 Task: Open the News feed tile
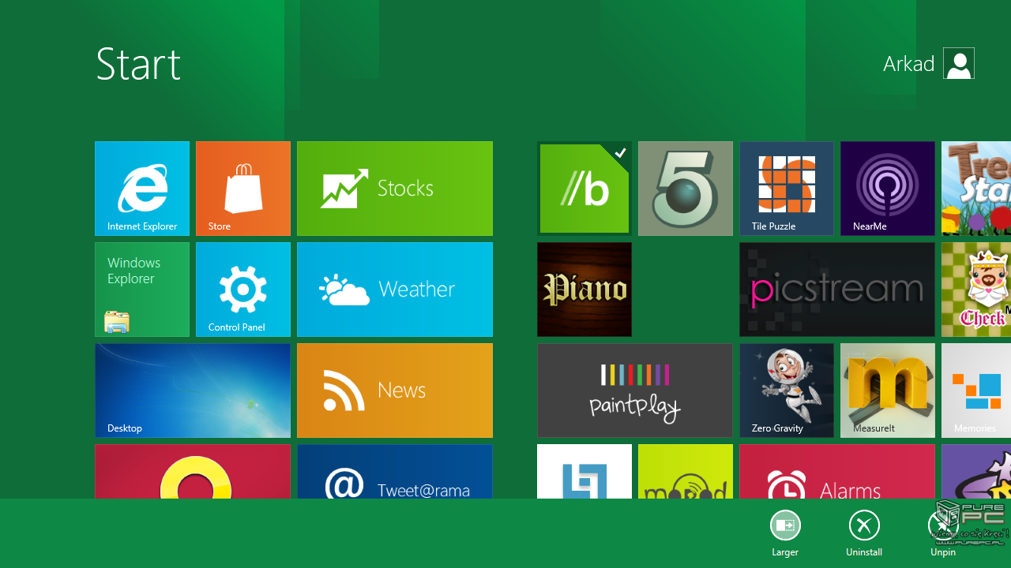395,390
